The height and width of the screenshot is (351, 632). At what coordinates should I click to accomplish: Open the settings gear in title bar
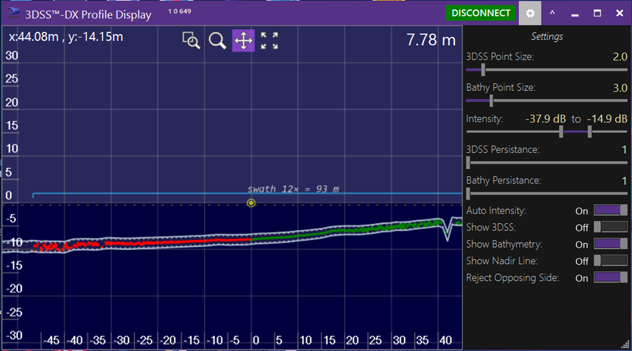(x=530, y=13)
